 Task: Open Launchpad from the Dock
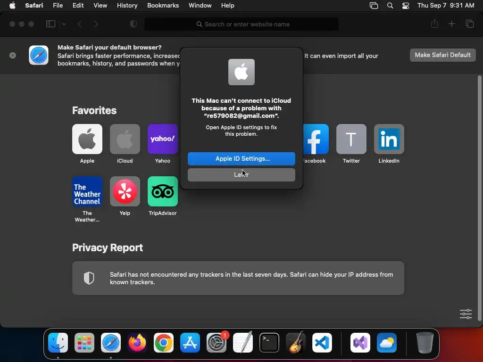point(84,343)
